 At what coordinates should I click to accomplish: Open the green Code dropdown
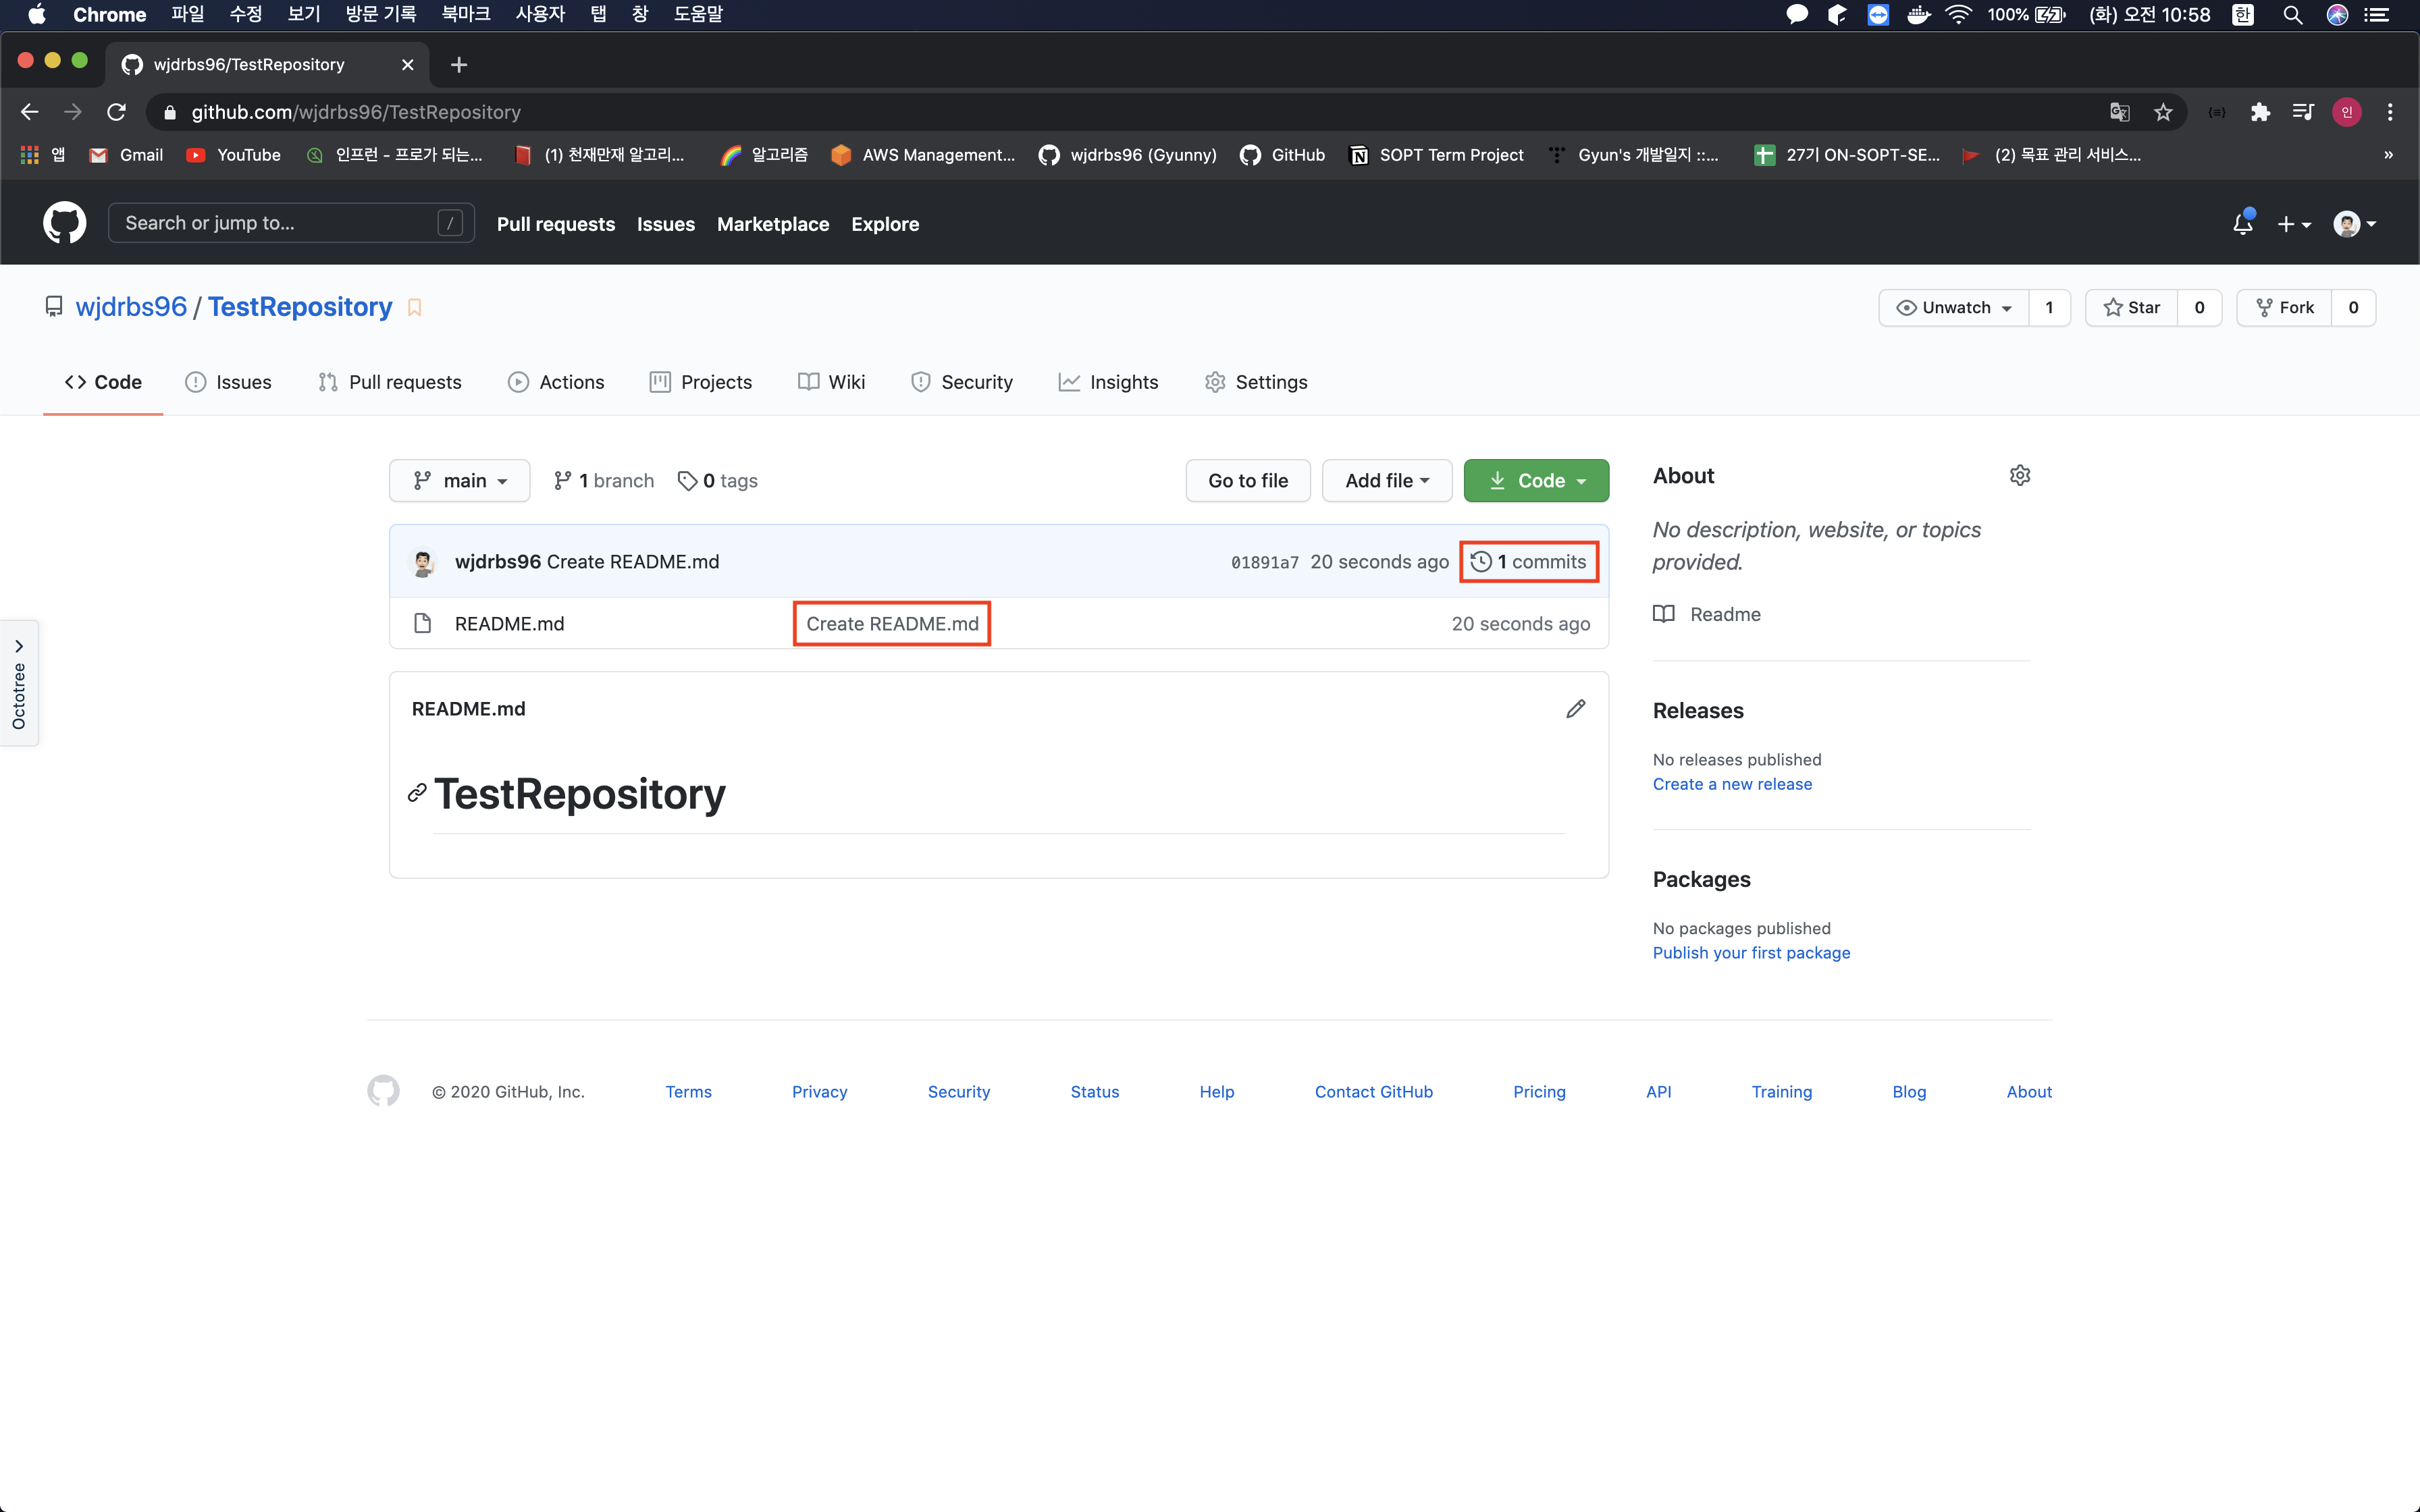1536,481
